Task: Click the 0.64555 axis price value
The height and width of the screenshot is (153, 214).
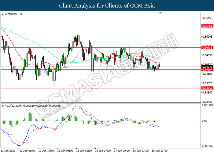Action: (x=207, y=55)
